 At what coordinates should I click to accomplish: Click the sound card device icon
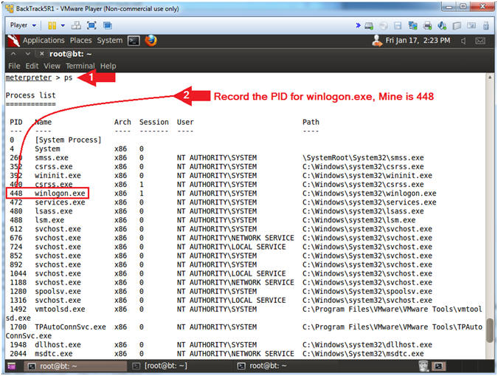click(x=442, y=25)
